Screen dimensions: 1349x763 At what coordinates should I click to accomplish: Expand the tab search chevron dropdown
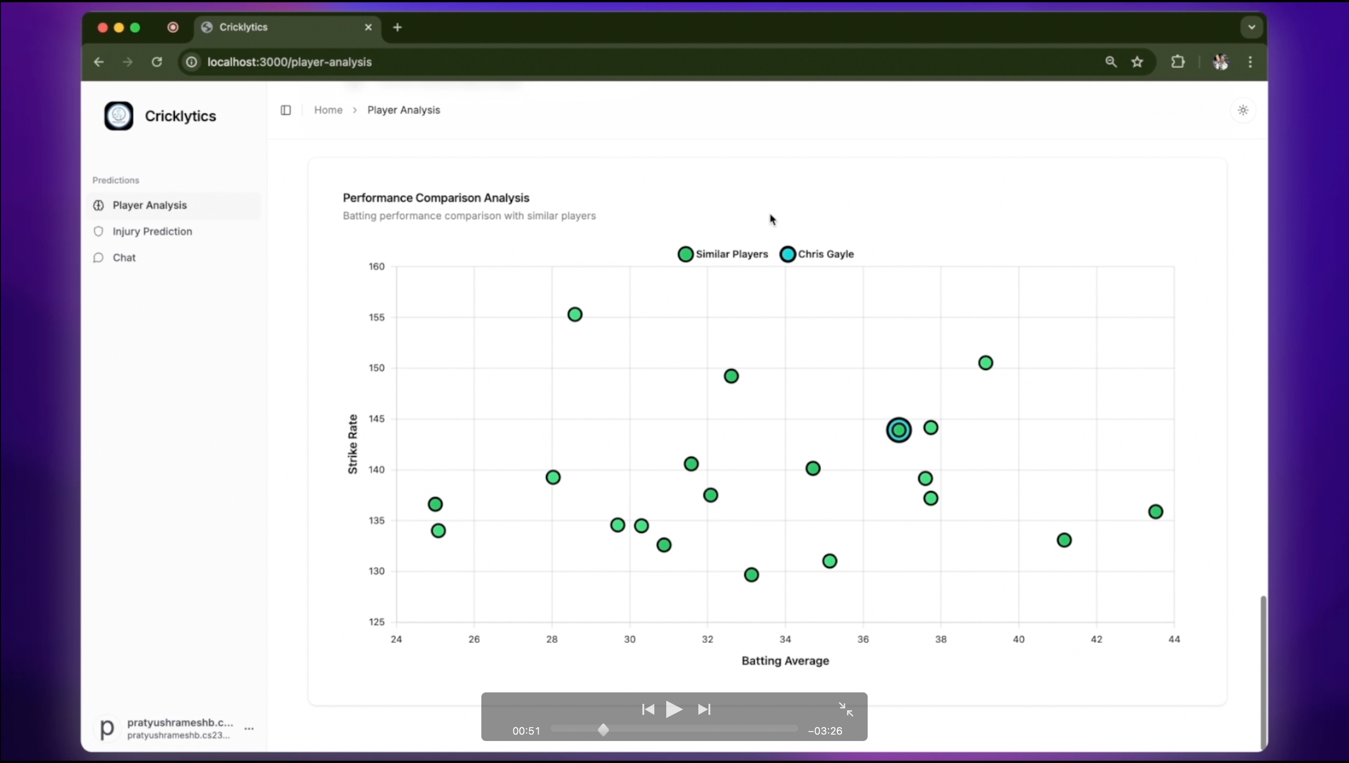(x=1251, y=27)
